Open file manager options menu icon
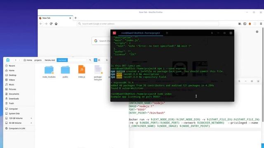This screenshot has height=148, width=264. tap(107, 60)
